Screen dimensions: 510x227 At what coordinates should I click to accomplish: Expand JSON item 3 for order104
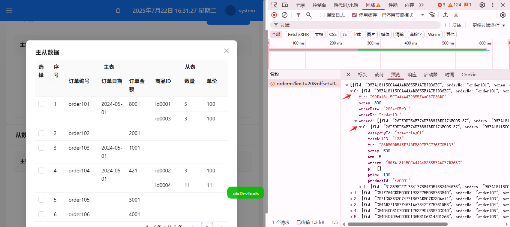(x=351, y=205)
